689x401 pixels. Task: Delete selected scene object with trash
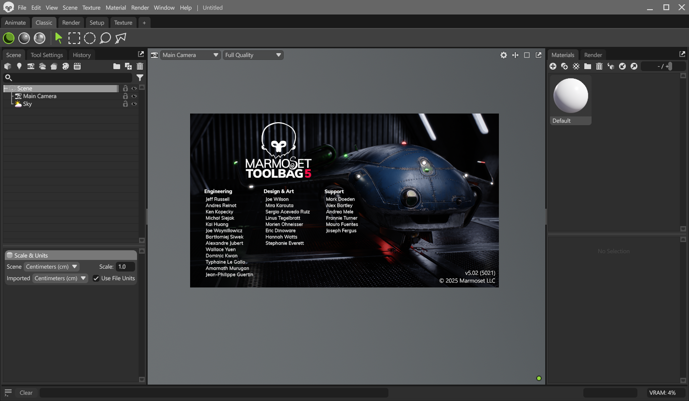140,66
